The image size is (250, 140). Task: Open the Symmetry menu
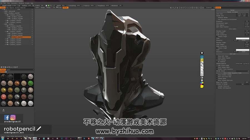pos(14,3)
